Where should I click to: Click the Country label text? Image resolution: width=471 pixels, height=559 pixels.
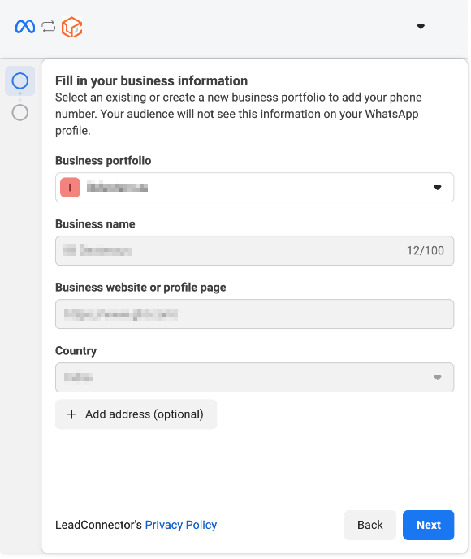point(76,351)
